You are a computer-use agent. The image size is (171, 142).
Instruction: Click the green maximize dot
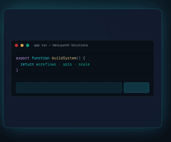[x=28, y=45]
